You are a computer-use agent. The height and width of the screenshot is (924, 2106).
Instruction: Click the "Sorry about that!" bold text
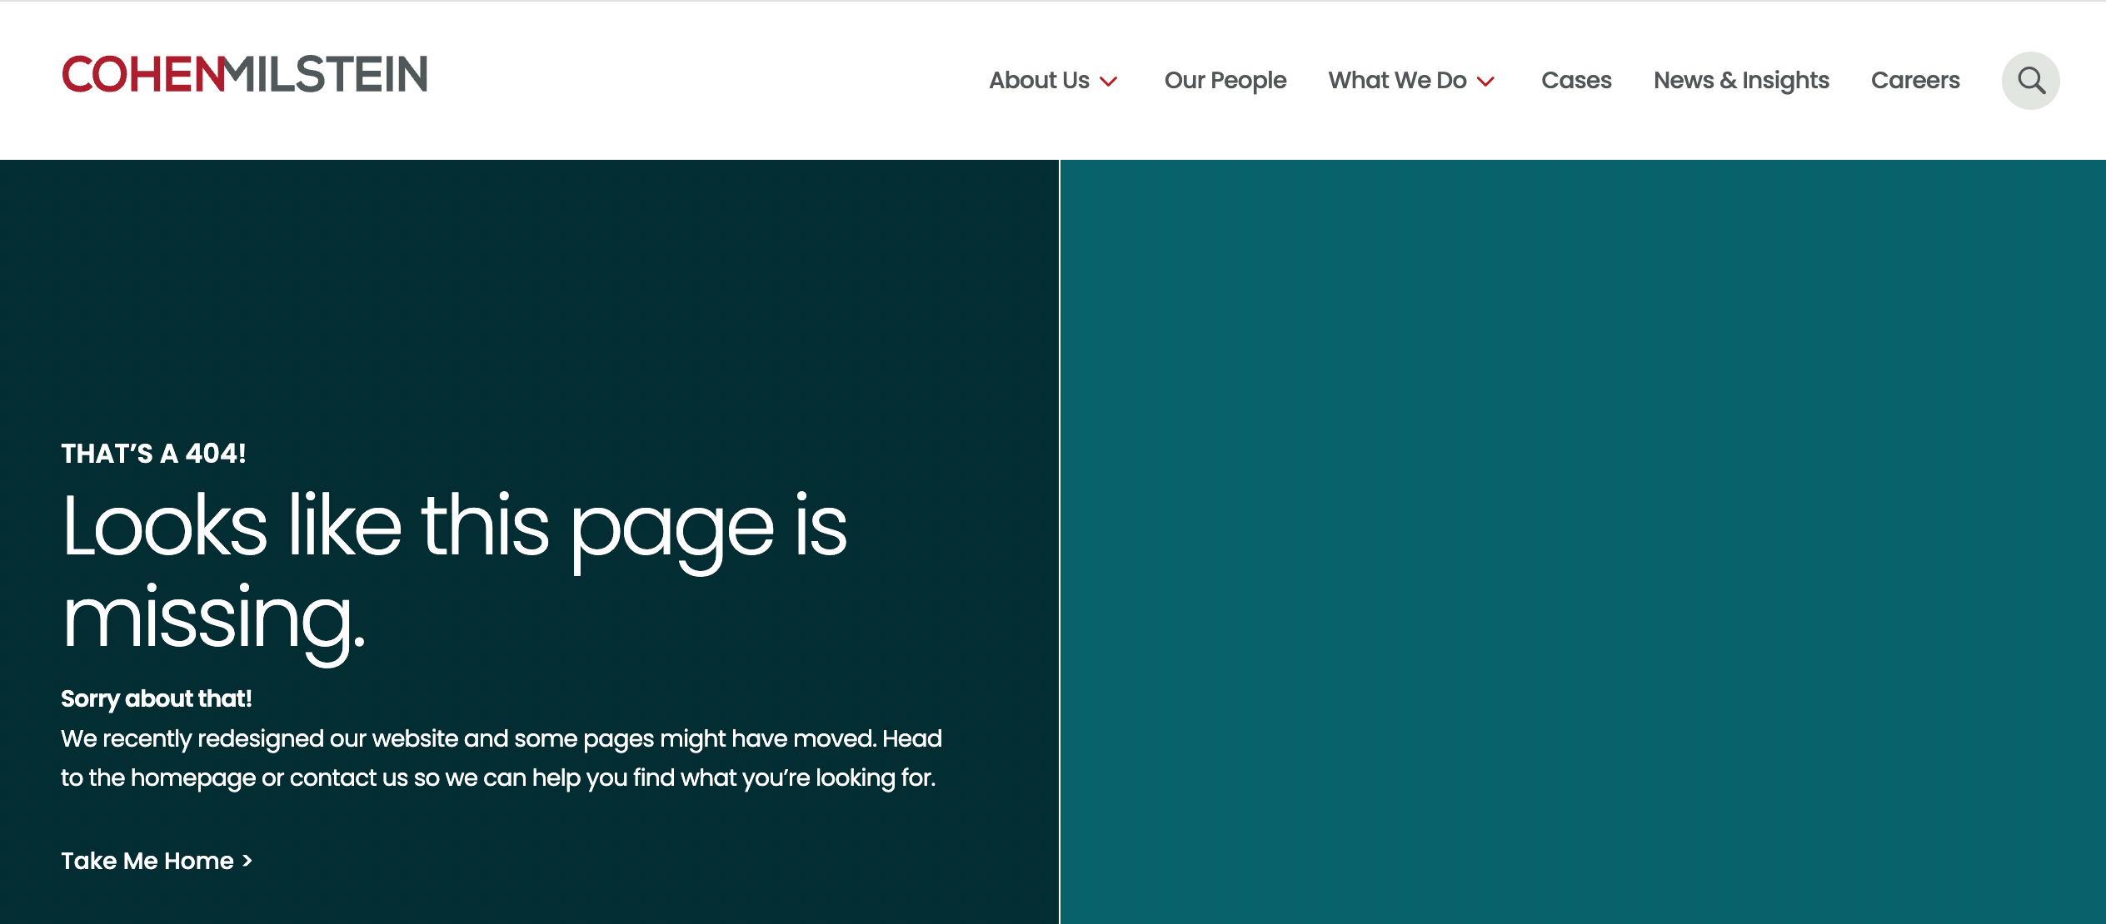coord(156,698)
